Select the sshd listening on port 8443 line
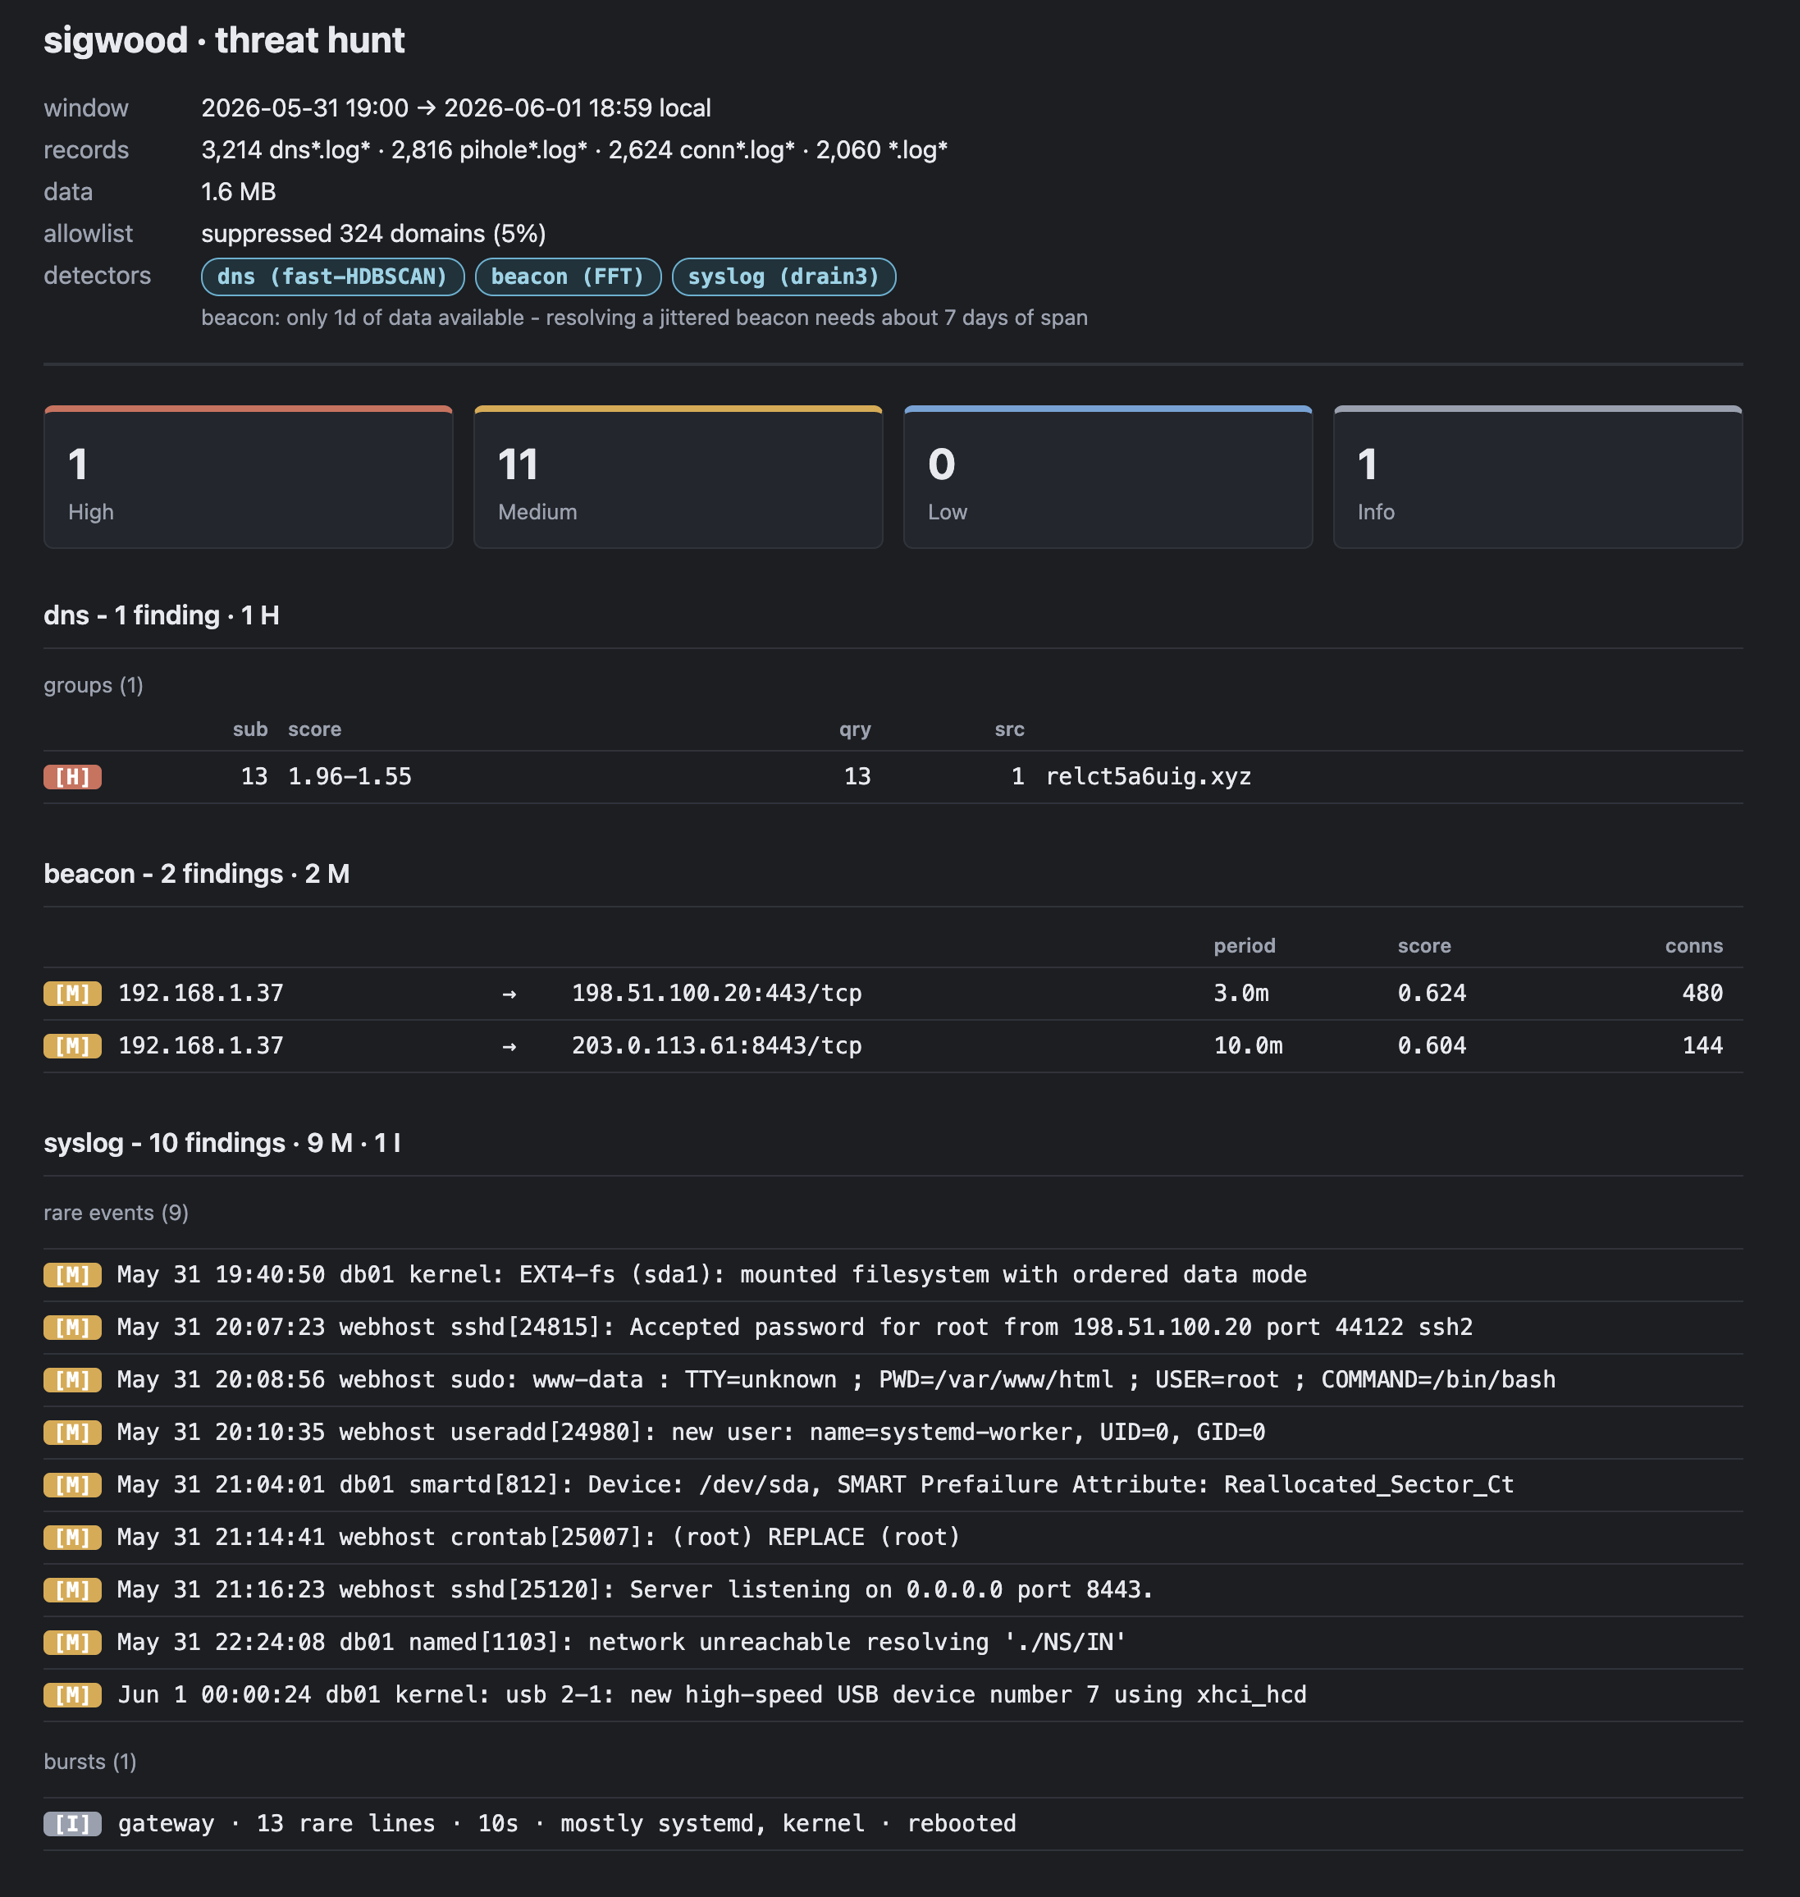The height and width of the screenshot is (1897, 1800). 635,1591
